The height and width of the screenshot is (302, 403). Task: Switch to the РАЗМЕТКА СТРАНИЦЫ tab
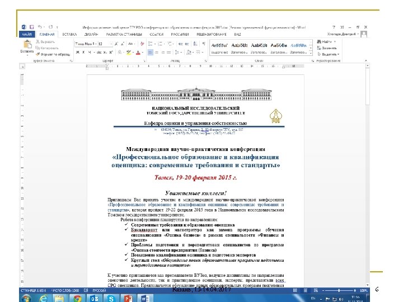(124, 34)
